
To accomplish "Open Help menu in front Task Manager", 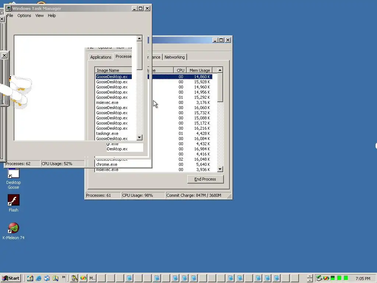I will tap(52, 15).
